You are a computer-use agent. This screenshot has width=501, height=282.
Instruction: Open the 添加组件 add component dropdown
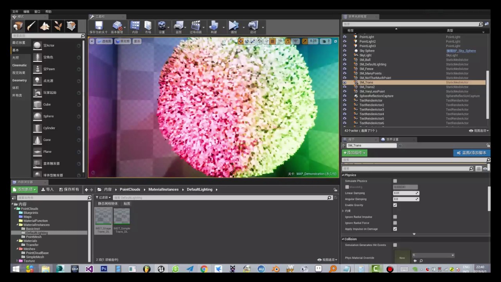[x=355, y=153]
